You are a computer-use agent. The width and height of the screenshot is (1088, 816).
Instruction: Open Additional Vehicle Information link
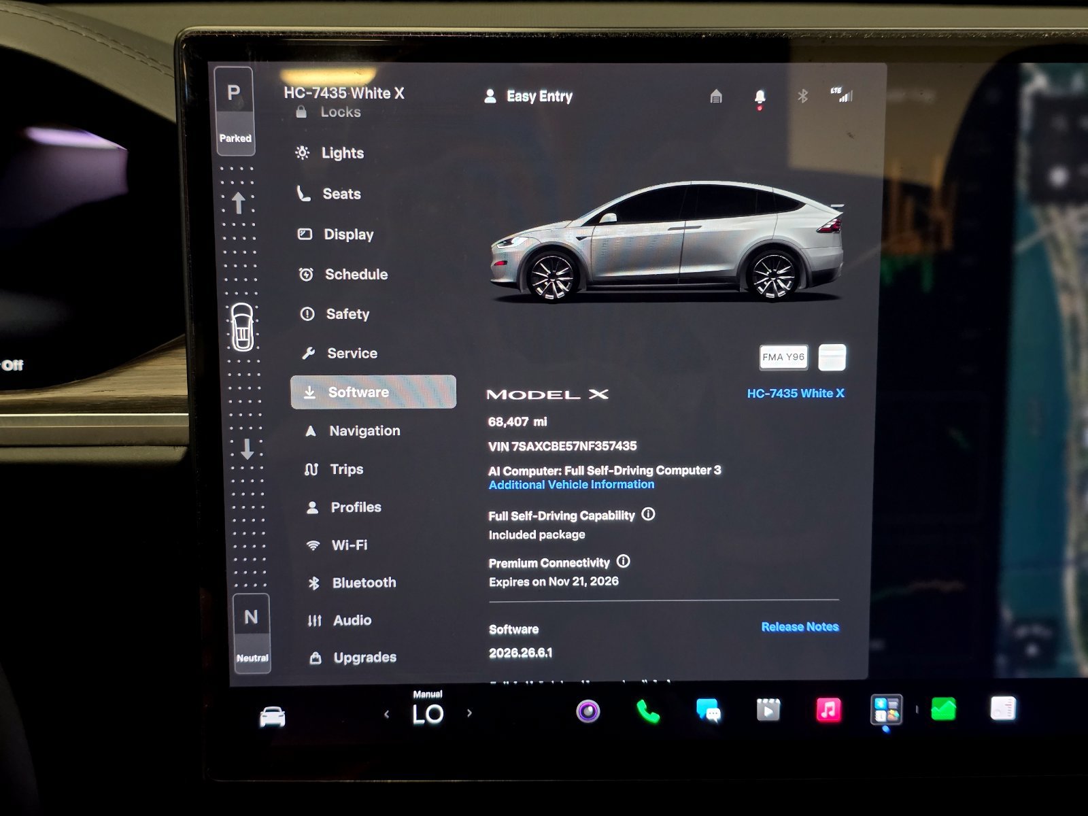pyautogui.click(x=571, y=485)
